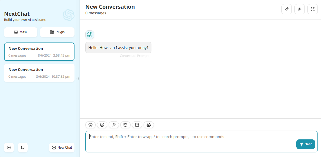Open the Mask gallery button

pyautogui.click(x=21, y=32)
